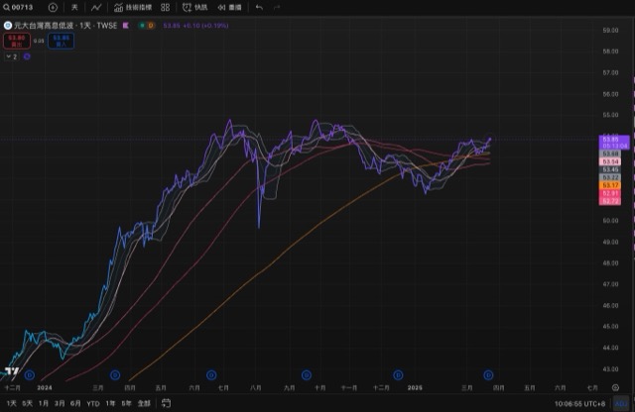Click the add symbol plus icon
Screen dimensions: 635x412
tap(53, 7)
